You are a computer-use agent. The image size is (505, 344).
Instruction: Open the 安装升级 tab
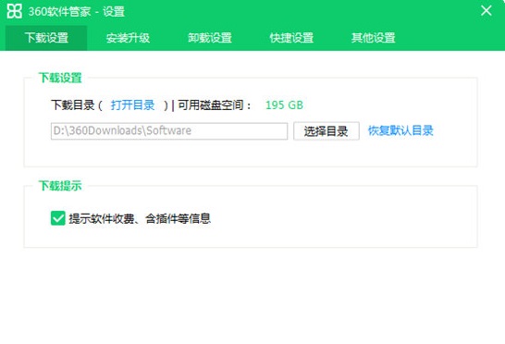[128, 38]
